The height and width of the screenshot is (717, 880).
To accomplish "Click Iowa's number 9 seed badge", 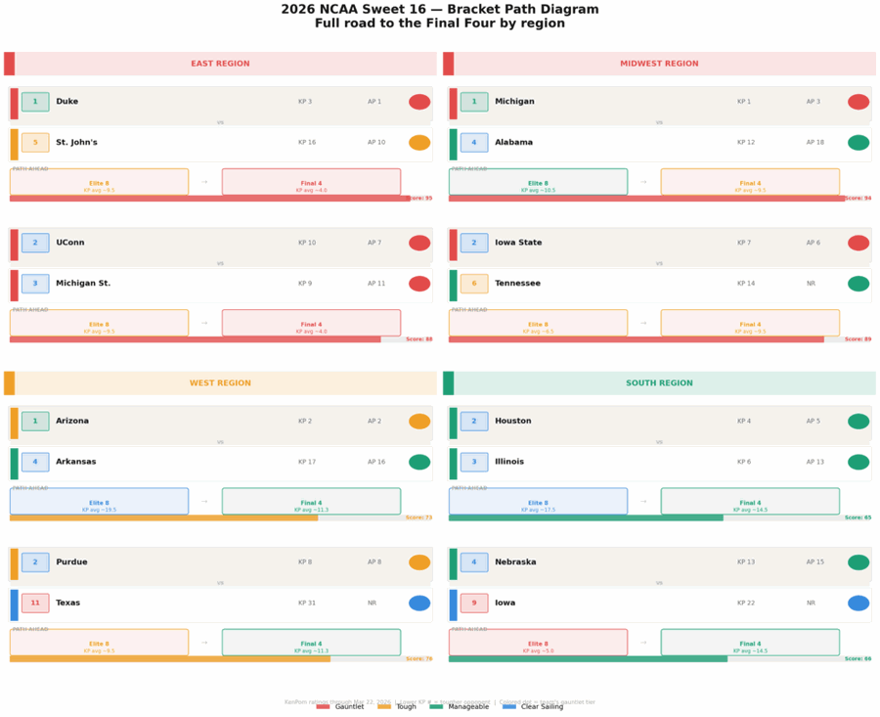I will coord(474,604).
